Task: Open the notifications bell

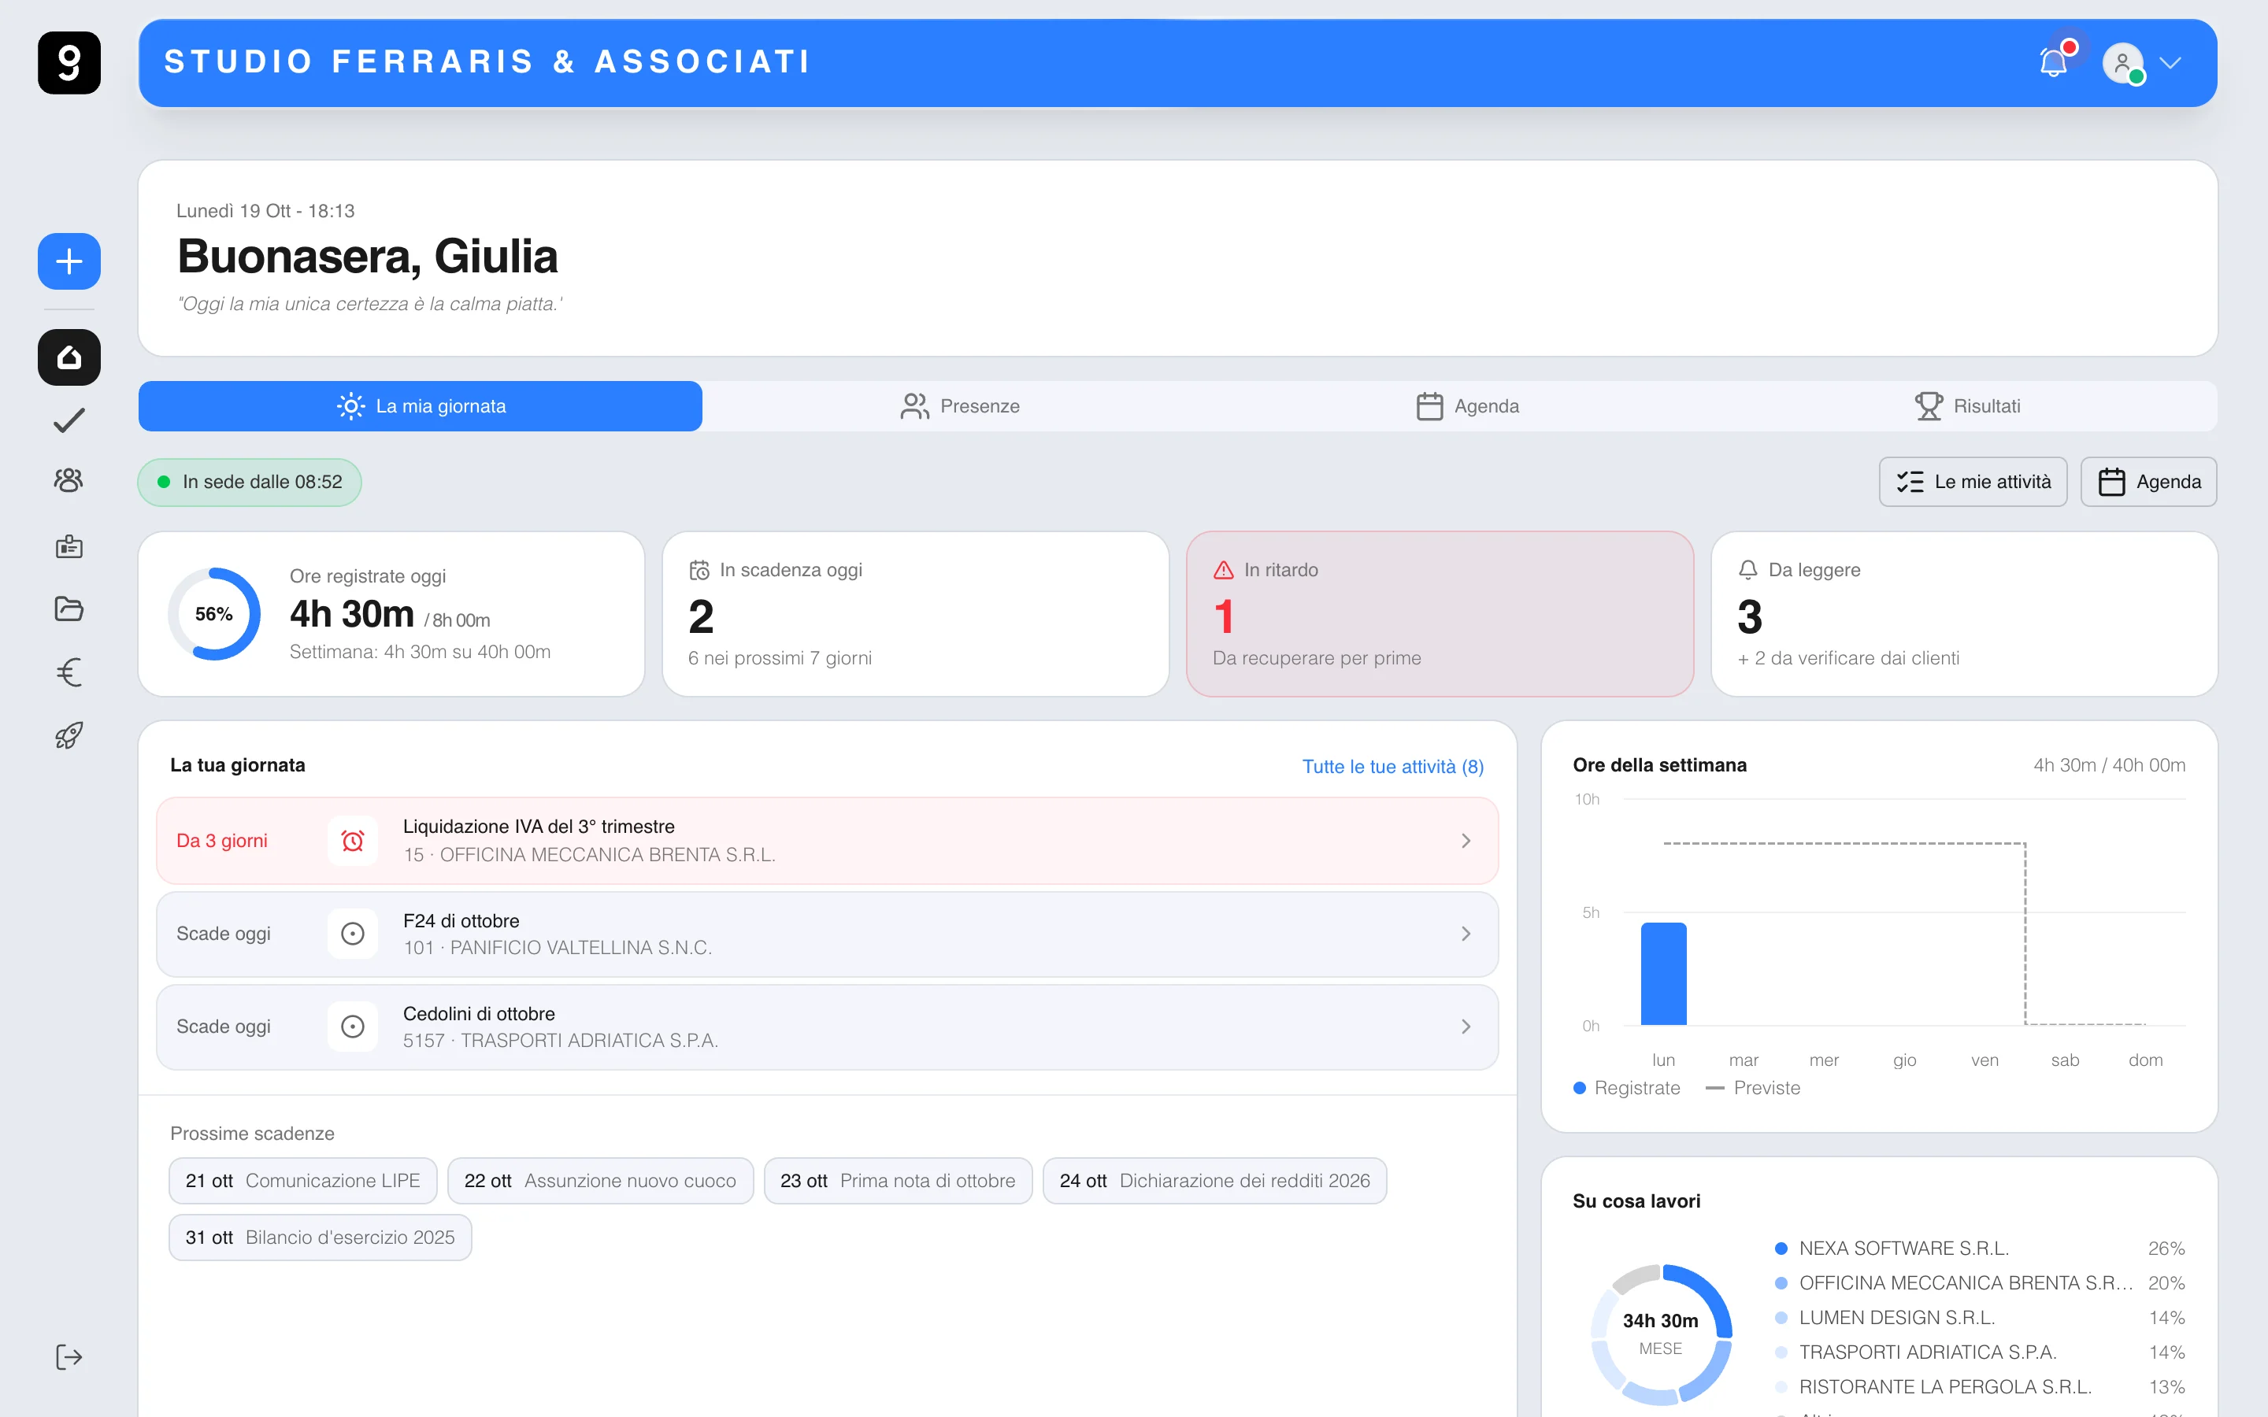Action: tap(2055, 63)
